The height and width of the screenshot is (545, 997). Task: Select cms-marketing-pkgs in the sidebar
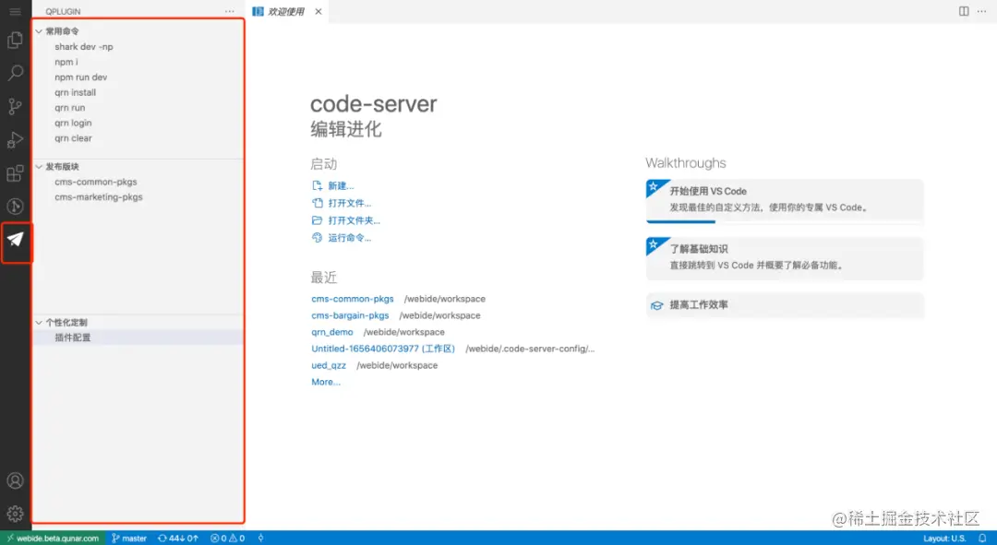point(99,197)
